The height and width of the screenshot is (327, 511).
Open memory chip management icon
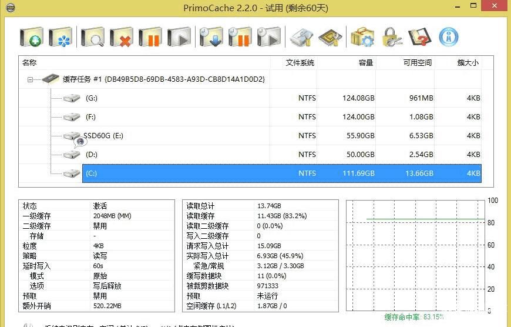click(330, 38)
